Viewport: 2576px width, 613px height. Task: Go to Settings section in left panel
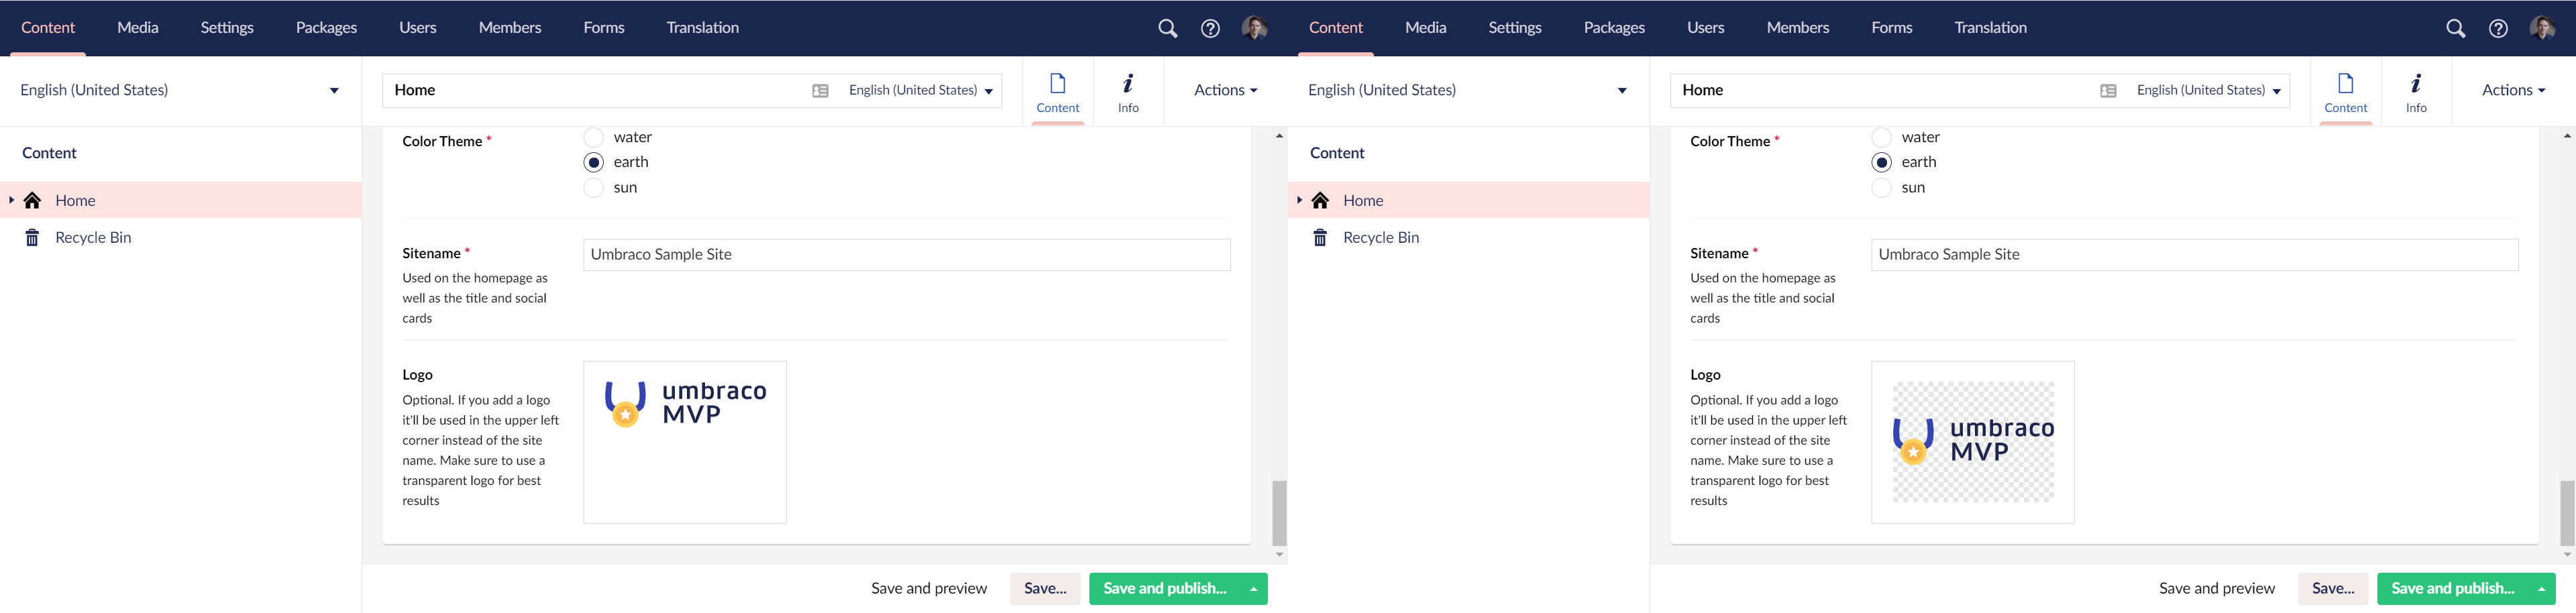(227, 28)
